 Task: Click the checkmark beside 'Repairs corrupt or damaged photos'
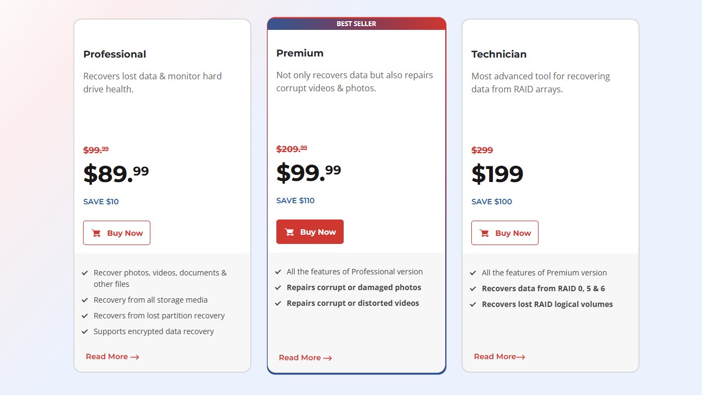279,287
